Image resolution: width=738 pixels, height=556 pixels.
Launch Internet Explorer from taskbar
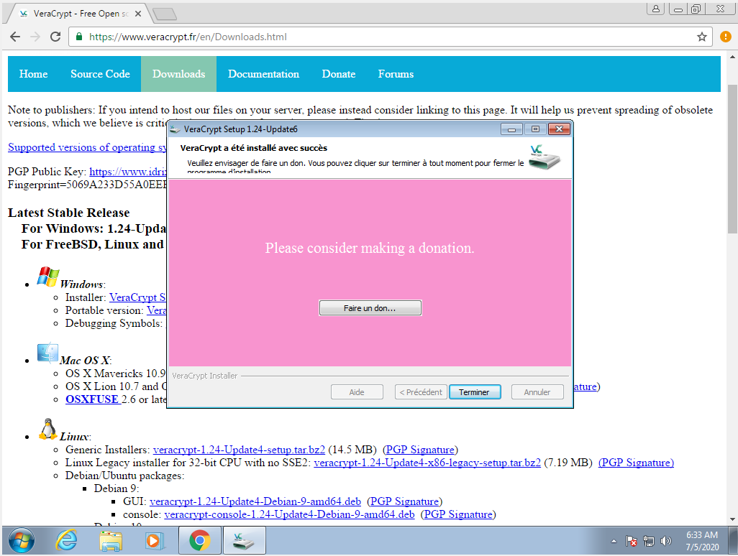pos(66,541)
